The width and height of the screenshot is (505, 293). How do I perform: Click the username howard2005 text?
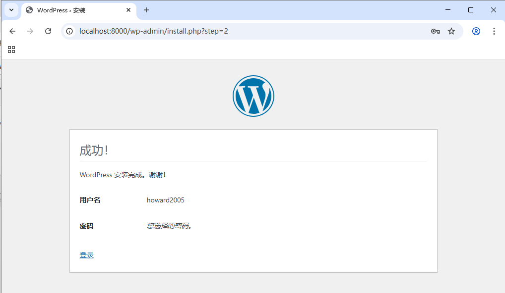pyautogui.click(x=166, y=200)
